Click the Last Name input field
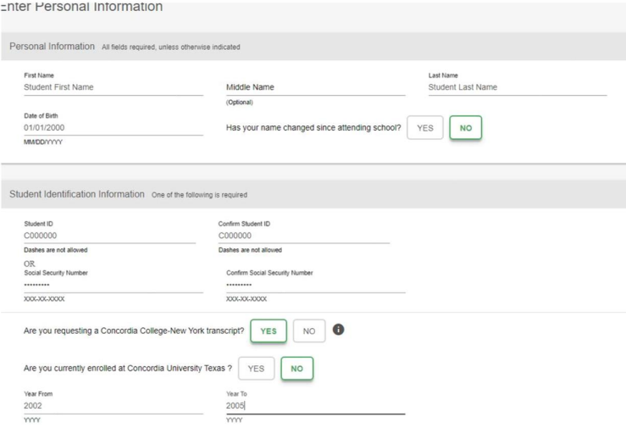 pos(518,86)
